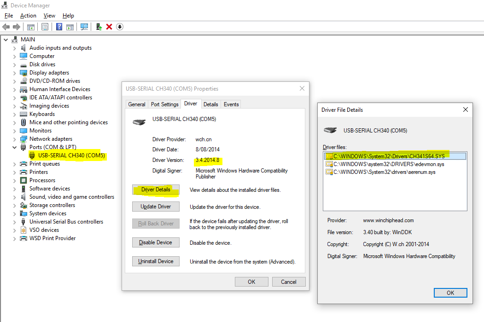Click the Properties toolbar icon
The height and width of the screenshot is (322, 484).
[45, 27]
